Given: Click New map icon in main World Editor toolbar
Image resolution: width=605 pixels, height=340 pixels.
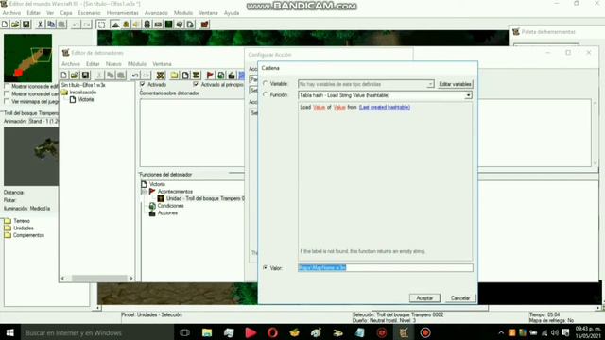Looking at the screenshot, I should tap(5, 25).
